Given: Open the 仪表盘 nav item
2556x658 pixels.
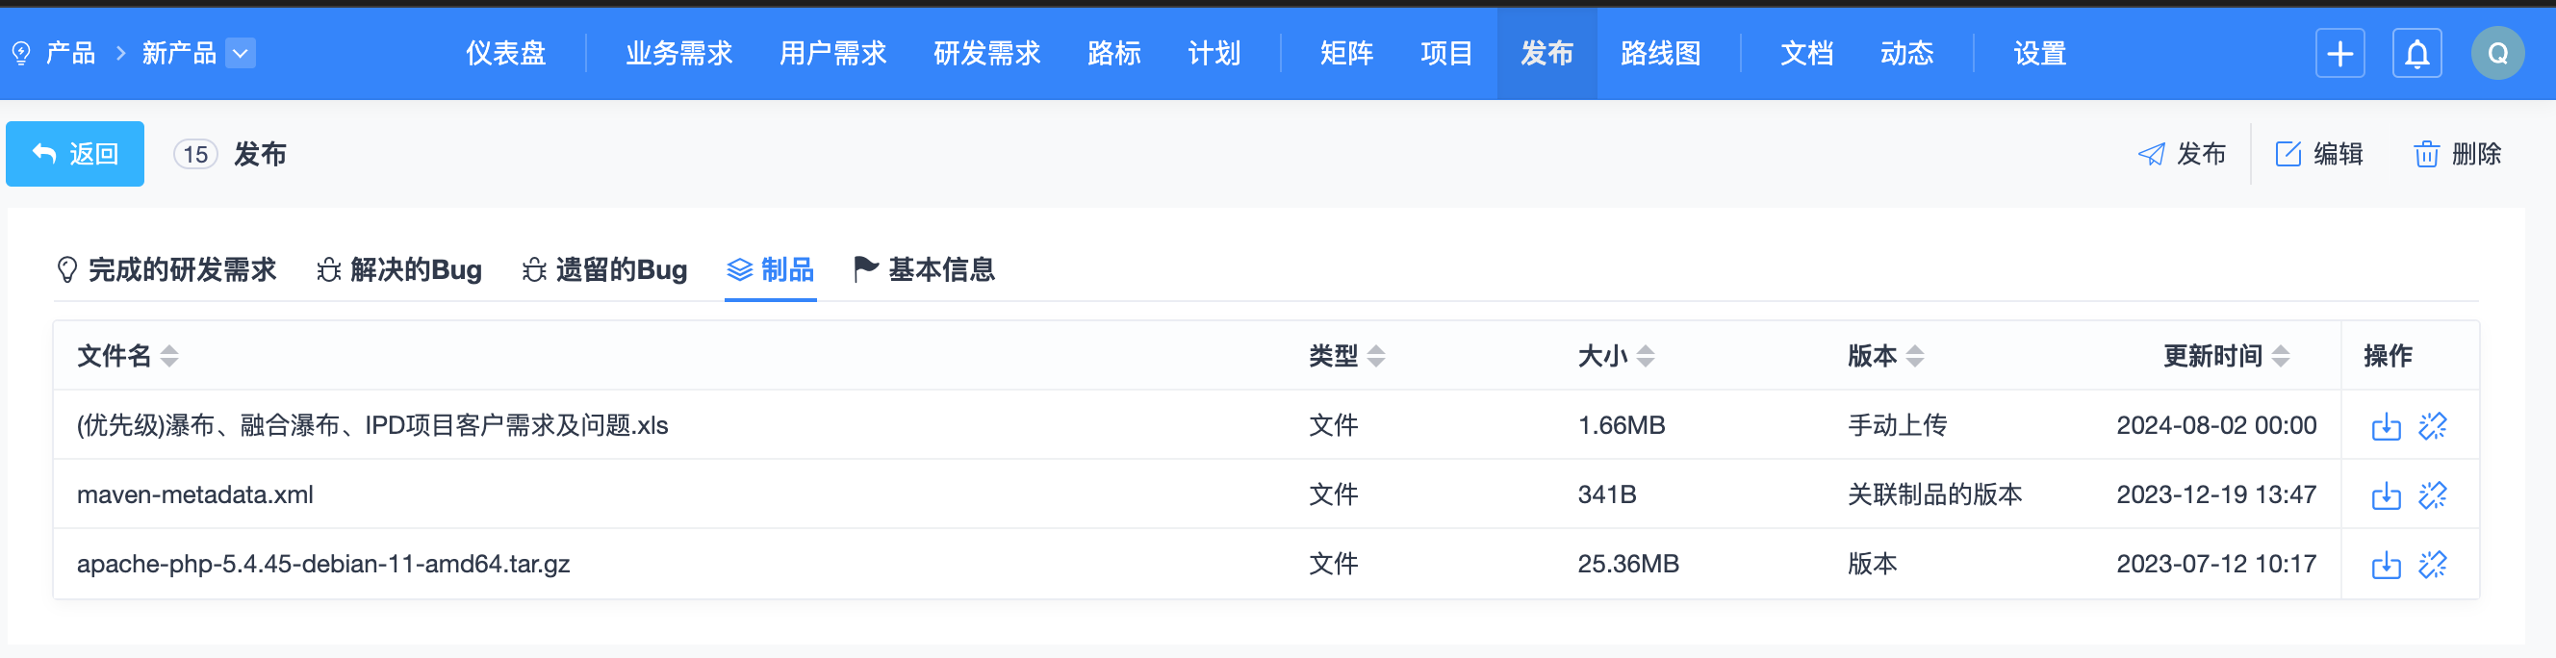Looking at the screenshot, I should (x=506, y=54).
